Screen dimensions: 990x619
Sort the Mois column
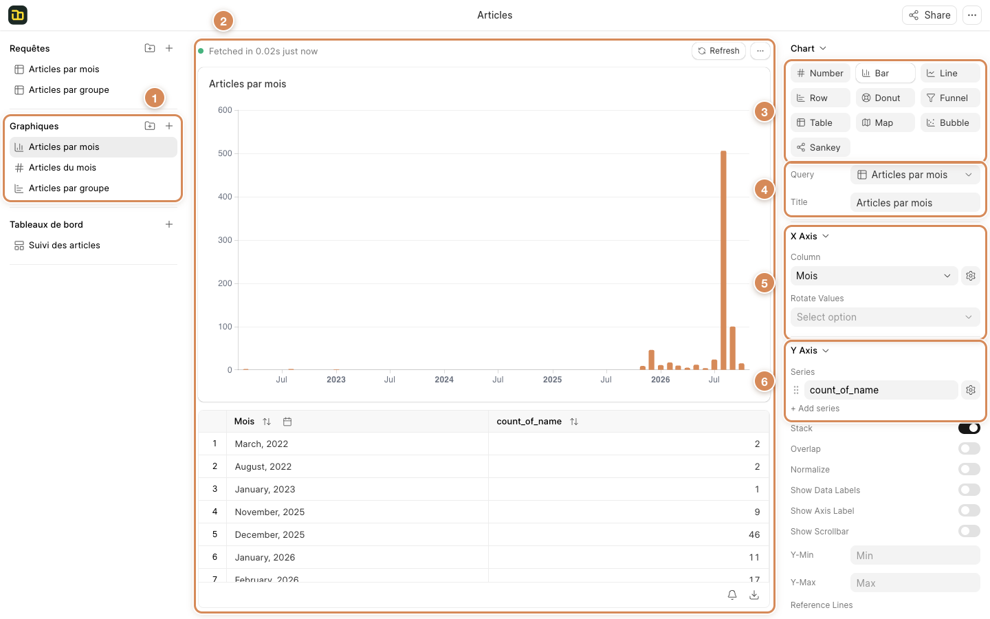(x=267, y=422)
